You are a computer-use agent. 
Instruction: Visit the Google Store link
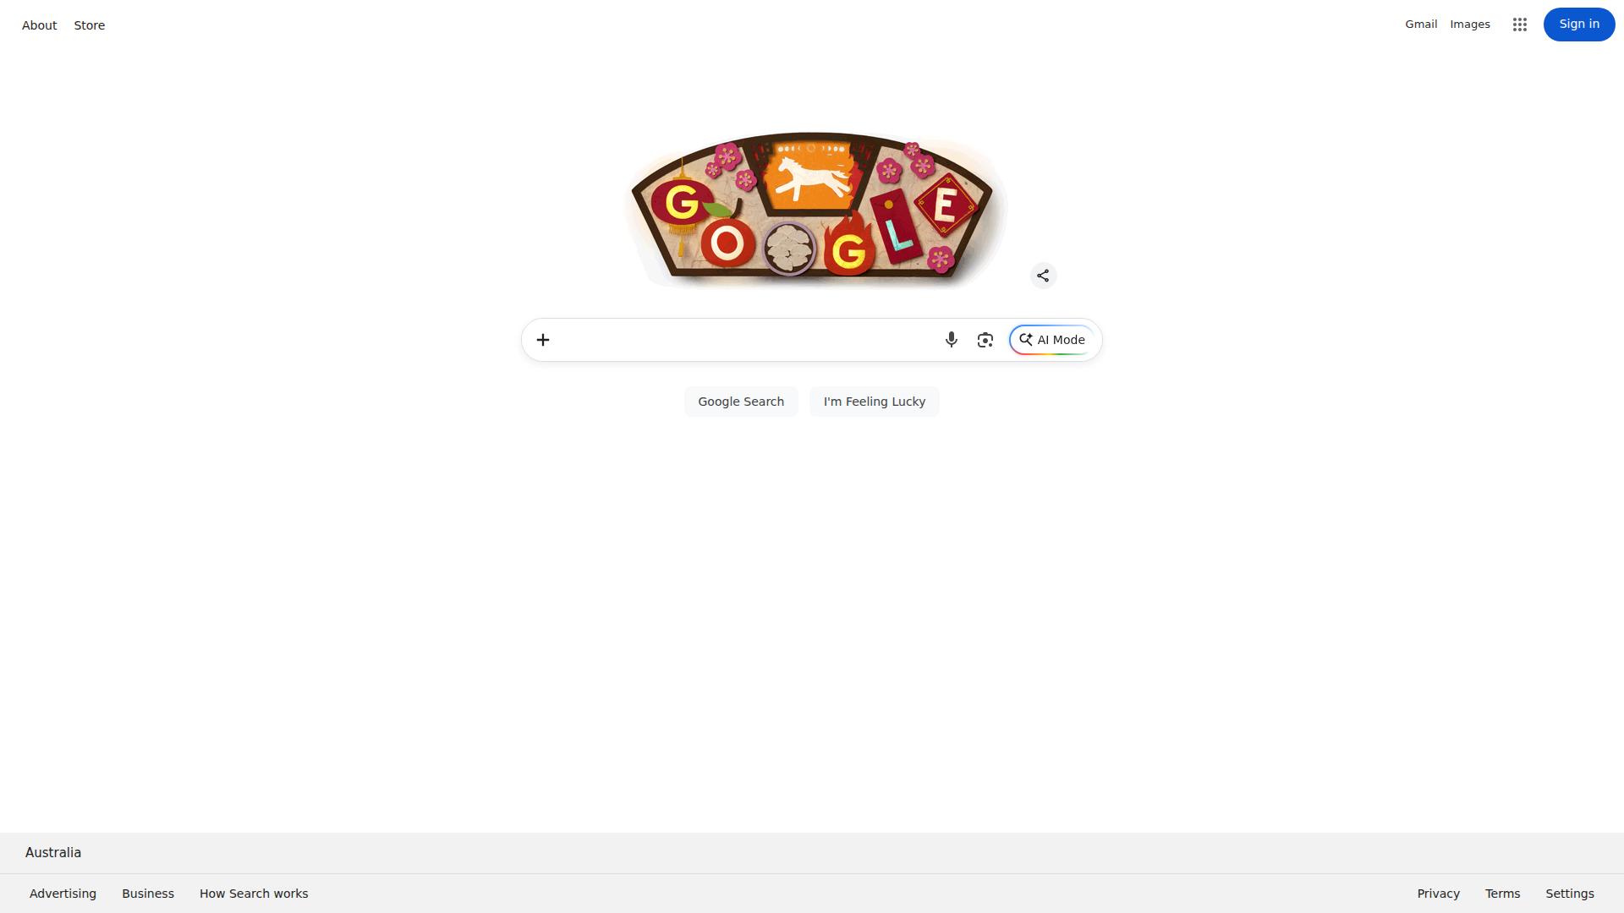[x=90, y=25]
